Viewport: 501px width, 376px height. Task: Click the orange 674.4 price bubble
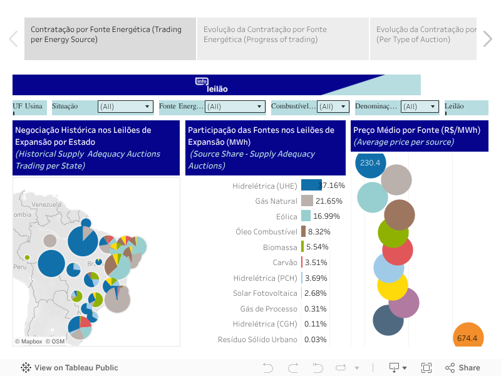(467, 337)
